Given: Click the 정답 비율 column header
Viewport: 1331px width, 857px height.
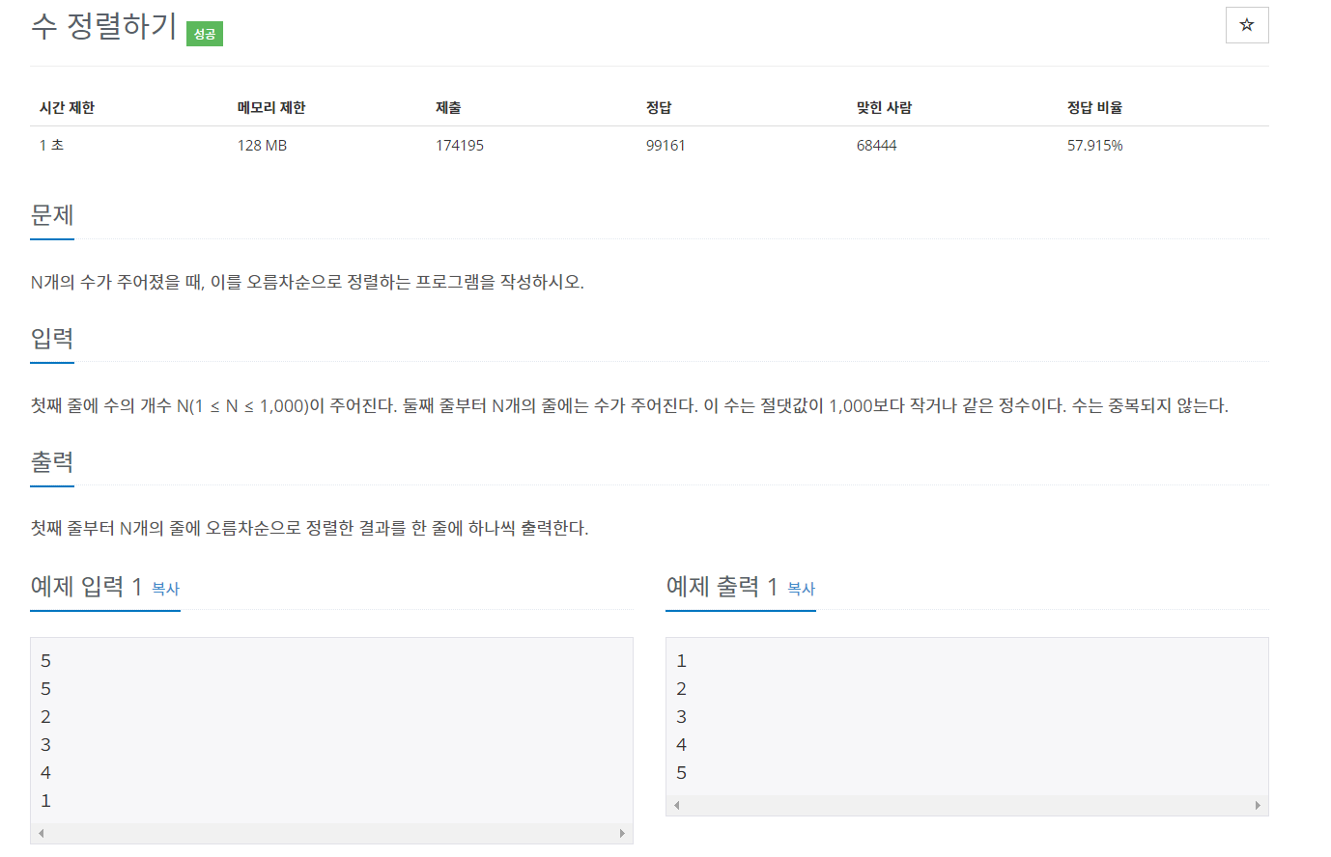Looking at the screenshot, I should (x=1094, y=107).
